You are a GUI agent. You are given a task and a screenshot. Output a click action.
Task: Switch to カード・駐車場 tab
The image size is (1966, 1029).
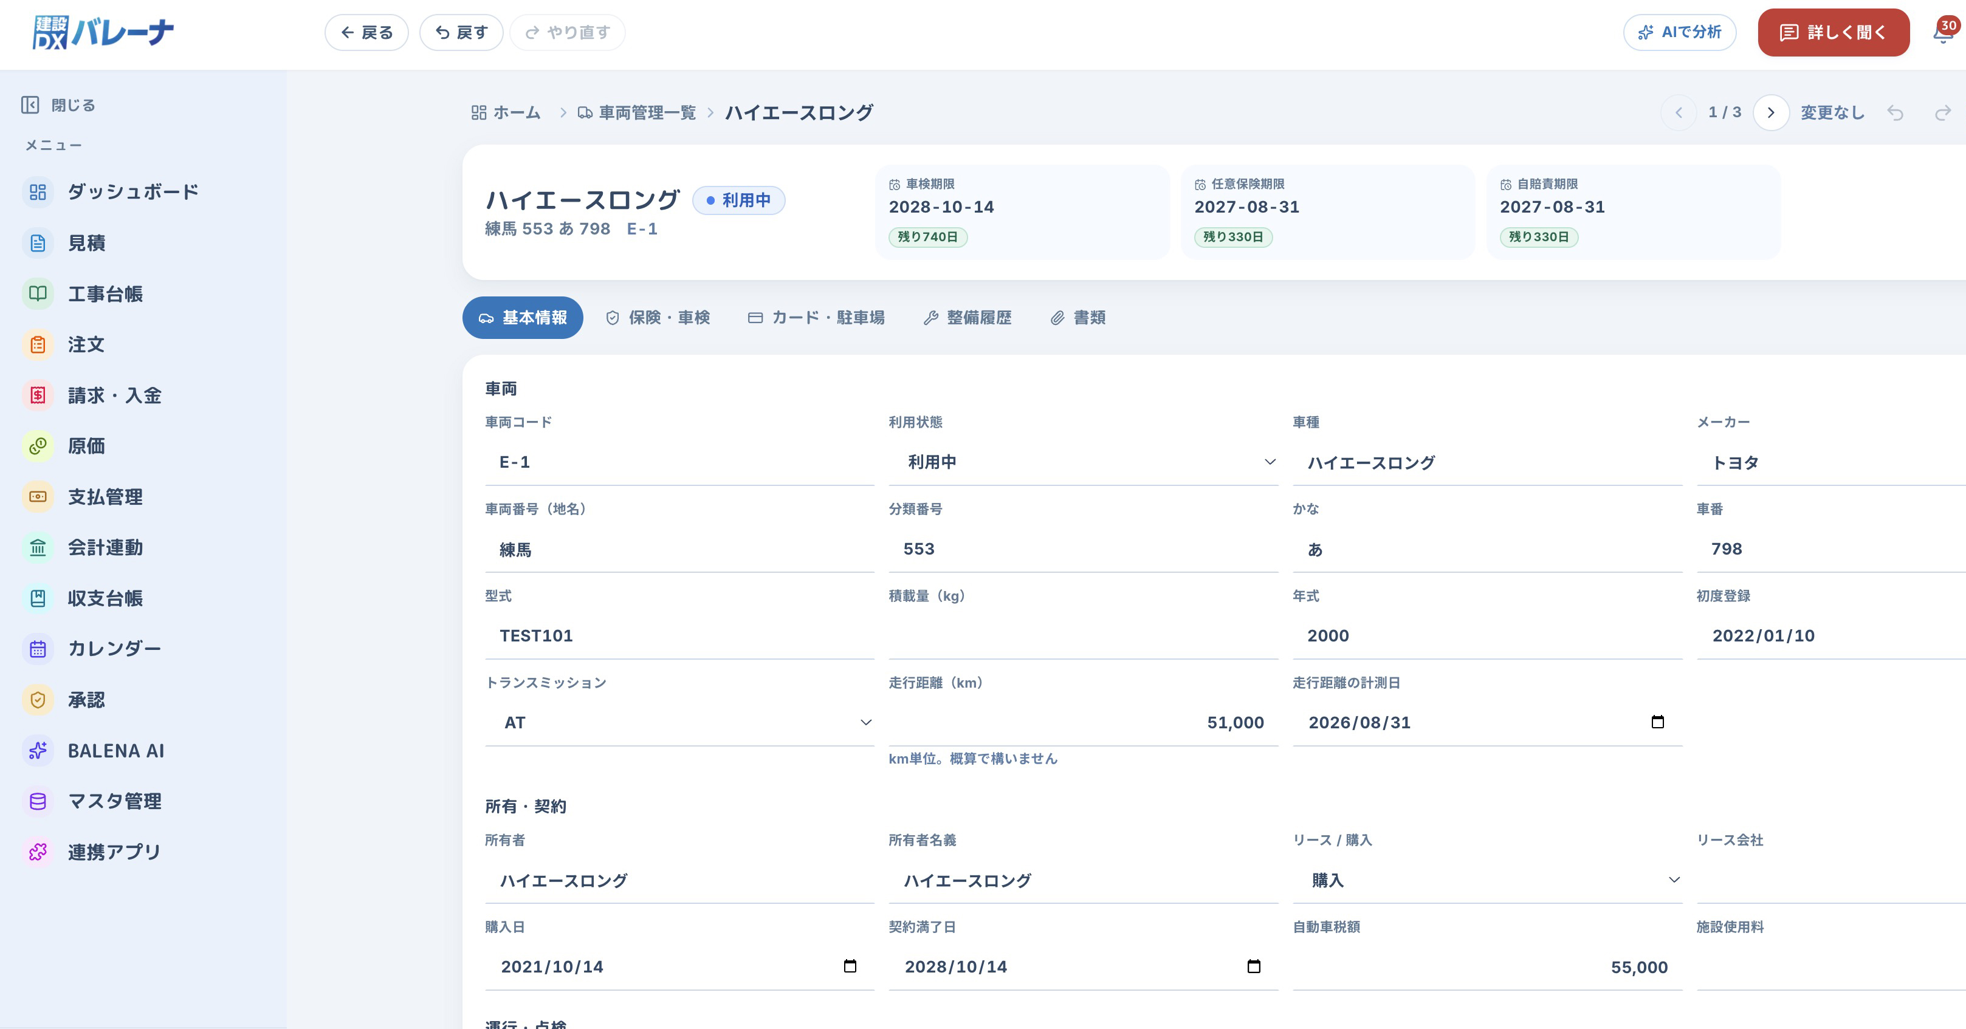(816, 317)
